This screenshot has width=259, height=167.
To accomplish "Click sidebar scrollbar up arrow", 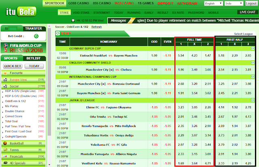I will point(49,26).
